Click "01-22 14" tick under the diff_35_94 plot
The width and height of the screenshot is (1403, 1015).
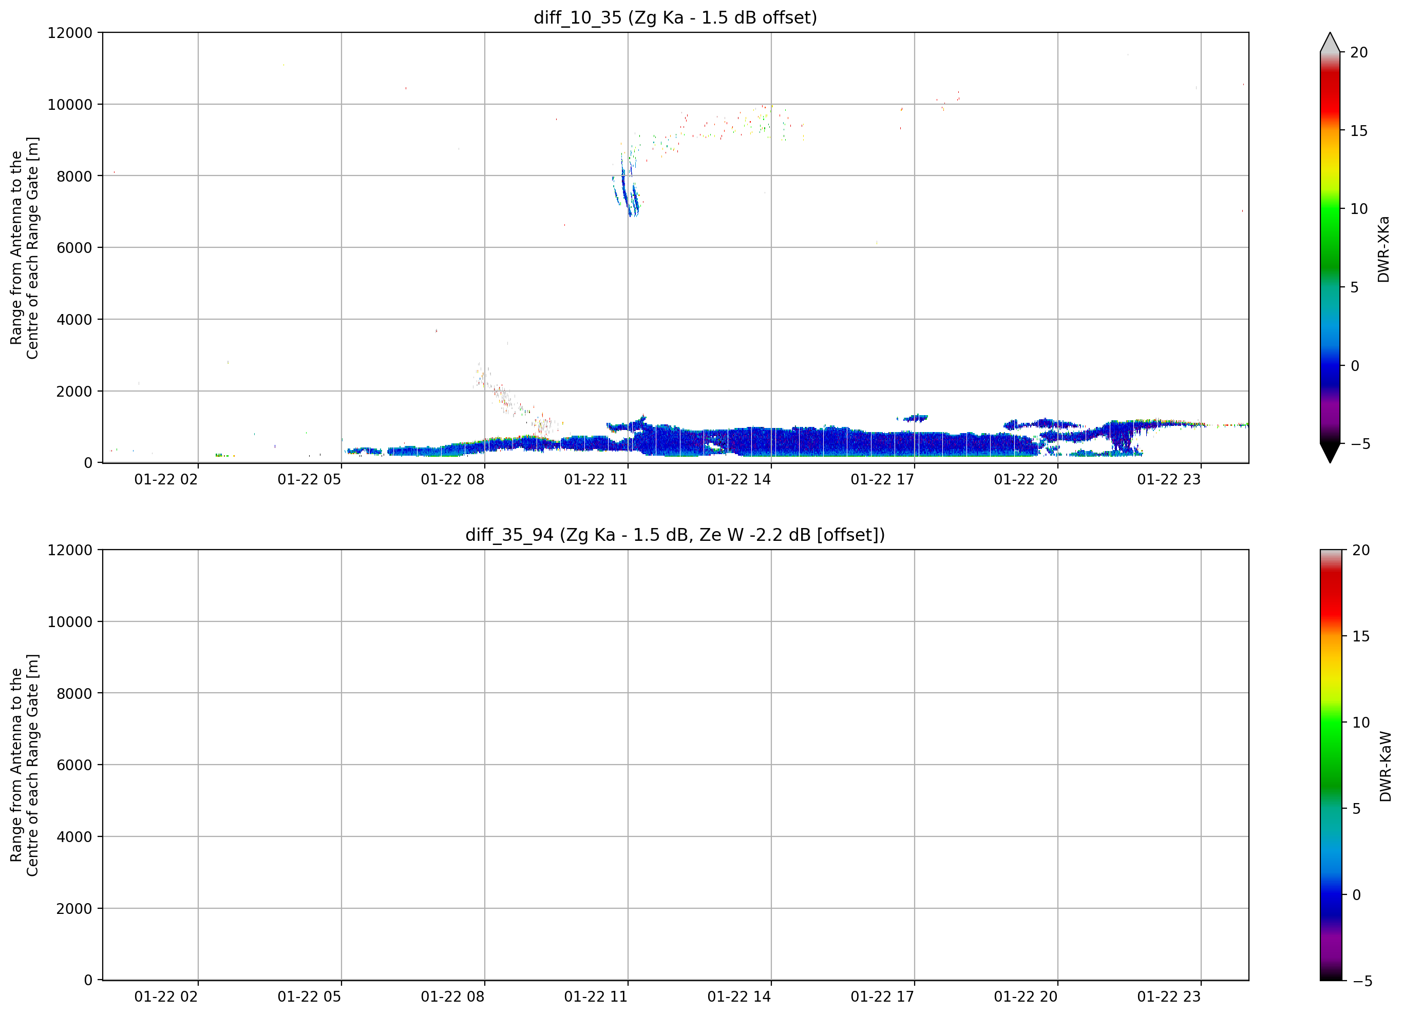coord(739,997)
